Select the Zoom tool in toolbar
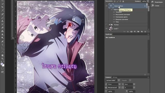The width and height of the screenshot is (165, 93). point(2,59)
